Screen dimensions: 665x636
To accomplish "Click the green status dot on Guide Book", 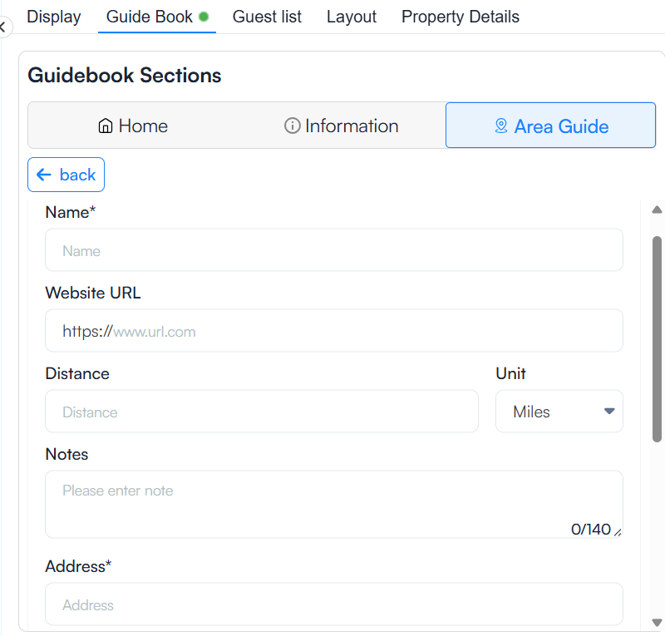I will point(204,17).
